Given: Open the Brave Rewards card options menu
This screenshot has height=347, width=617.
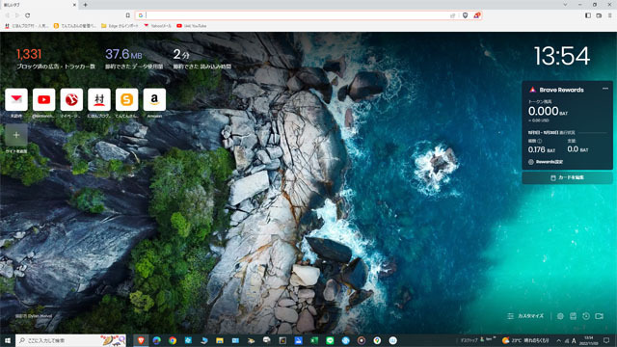Looking at the screenshot, I should [605, 89].
